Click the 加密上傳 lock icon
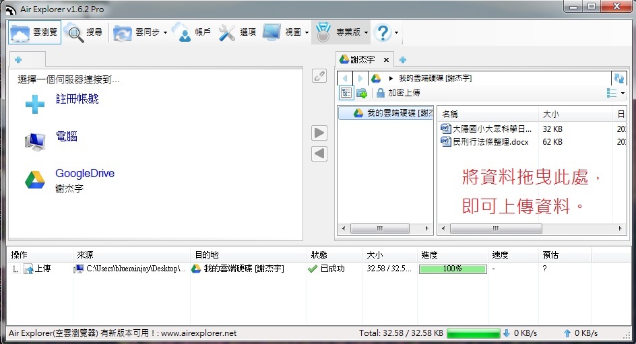The width and height of the screenshot is (636, 344). pos(381,93)
